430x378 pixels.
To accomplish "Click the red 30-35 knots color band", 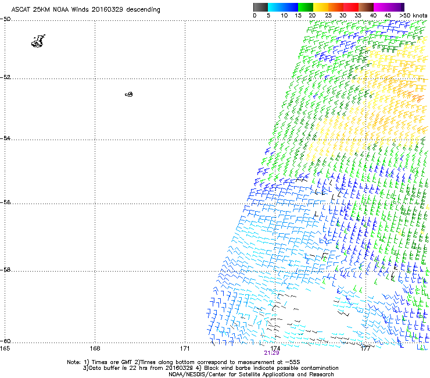I will click(351, 7).
